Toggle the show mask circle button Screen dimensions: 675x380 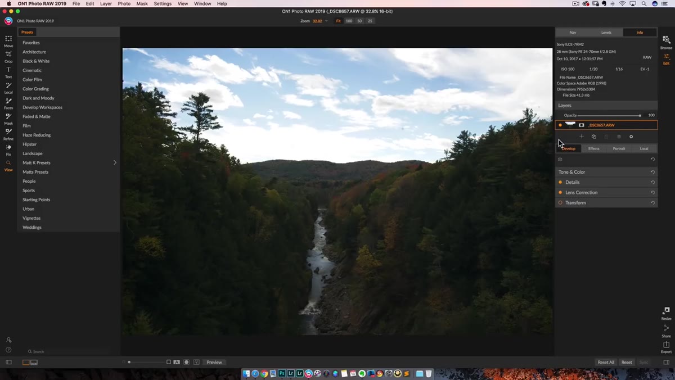click(x=187, y=363)
